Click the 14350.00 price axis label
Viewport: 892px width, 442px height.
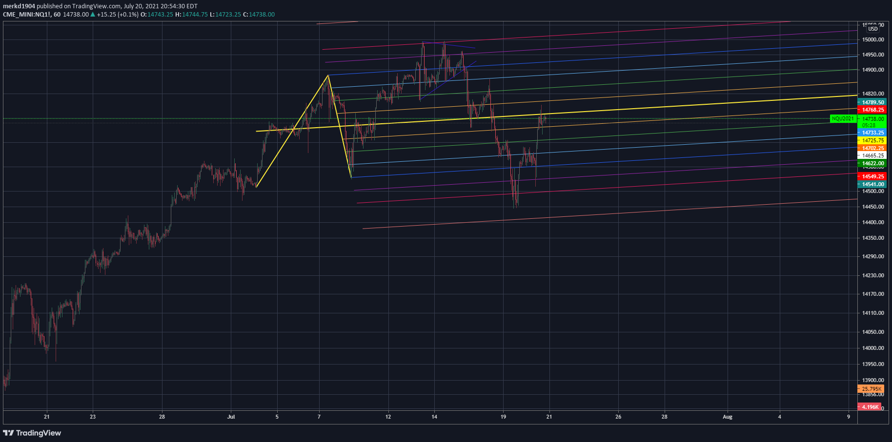click(873, 238)
